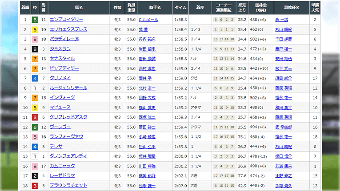Click the white frame 1 badge beside ルージュソリテール
The width and height of the screenshot is (340, 191).
pyautogui.click(x=35, y=88)
